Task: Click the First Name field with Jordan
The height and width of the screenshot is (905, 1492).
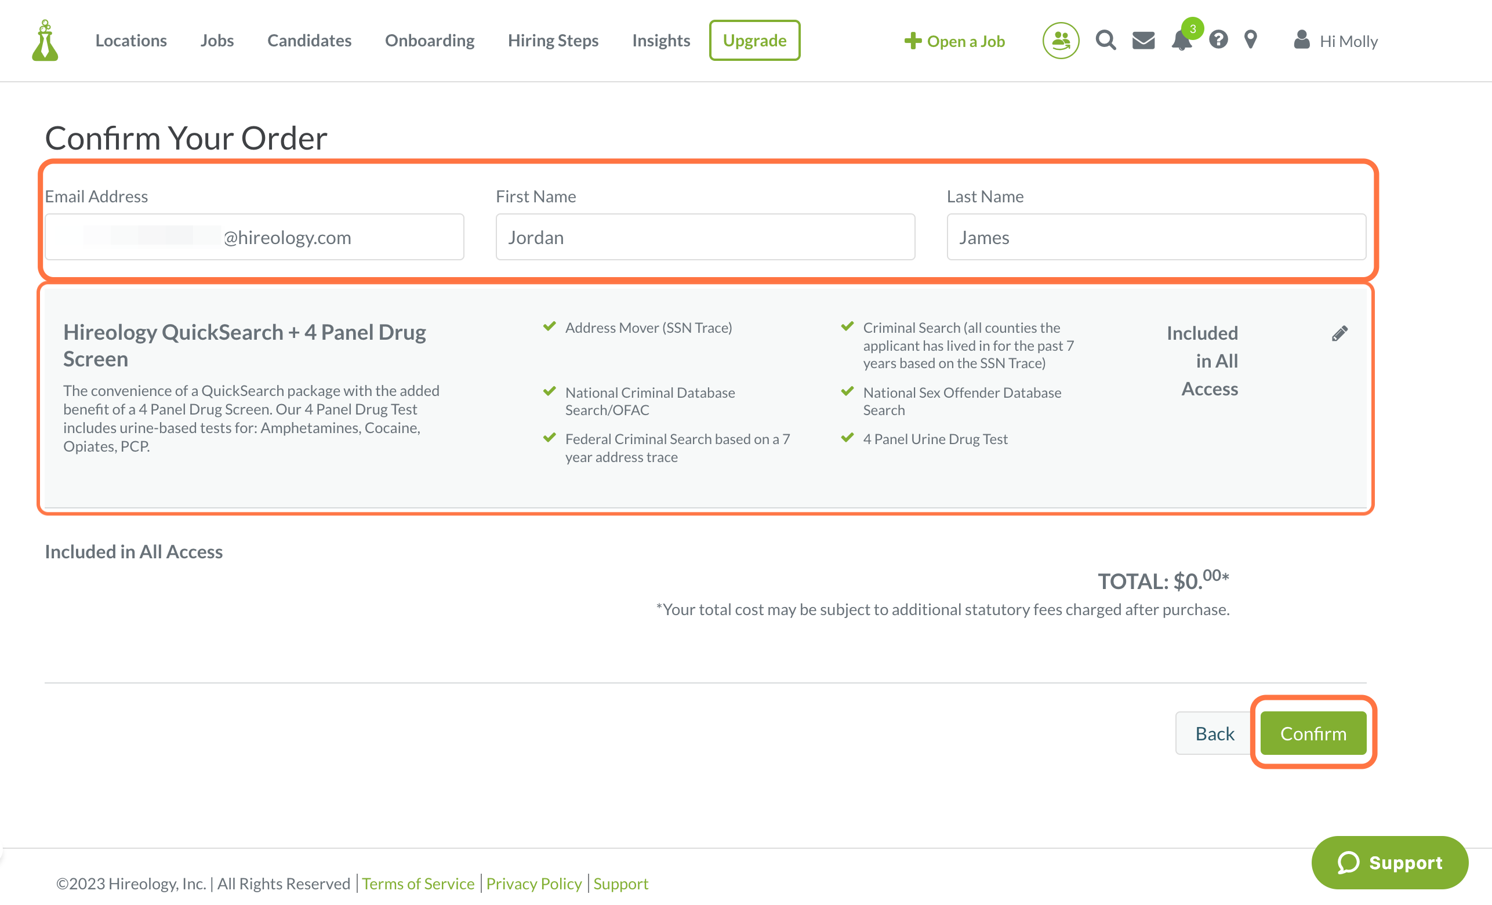Action: click(x=706, y=237)
